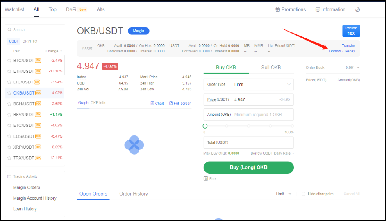The height and width of the screenshot is (221, 386).
Task: Click the Leverage 10X button
Action: tap(351, 31)
